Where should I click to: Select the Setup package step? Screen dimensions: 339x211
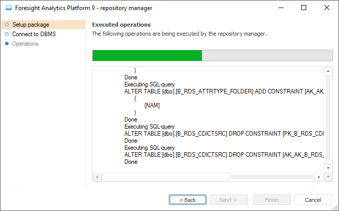click(31, 25)
